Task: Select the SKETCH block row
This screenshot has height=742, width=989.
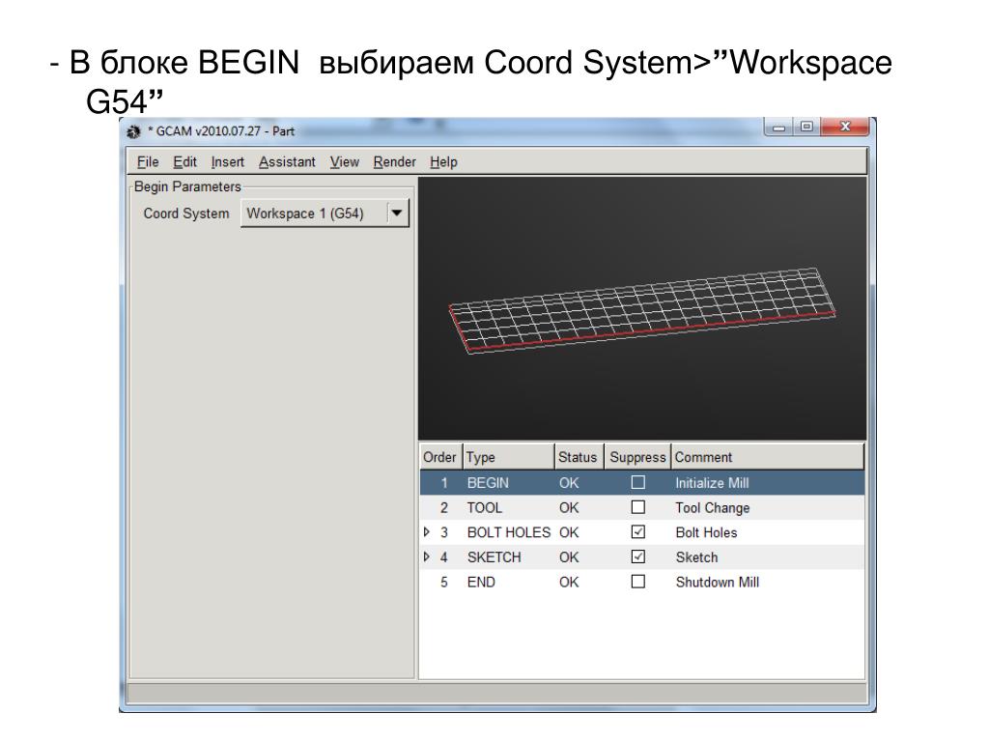Action: coord(642,556)
